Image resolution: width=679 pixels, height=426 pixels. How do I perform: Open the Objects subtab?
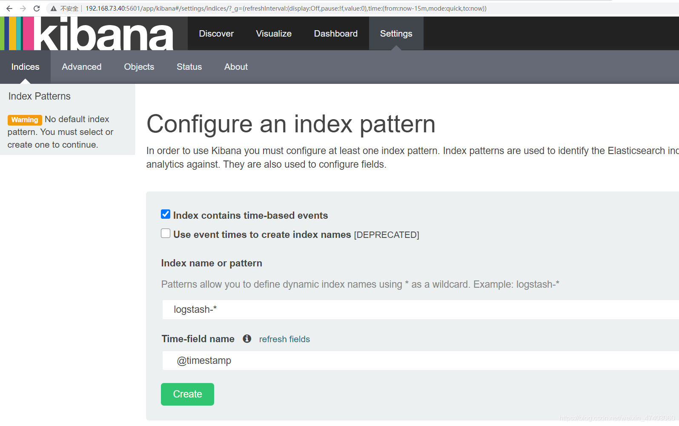tap(139, 67)
